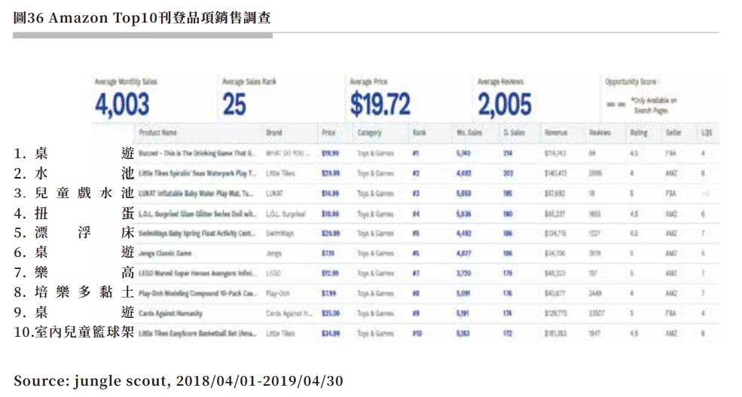Click the Average Price value $19.72

(380, 105)
